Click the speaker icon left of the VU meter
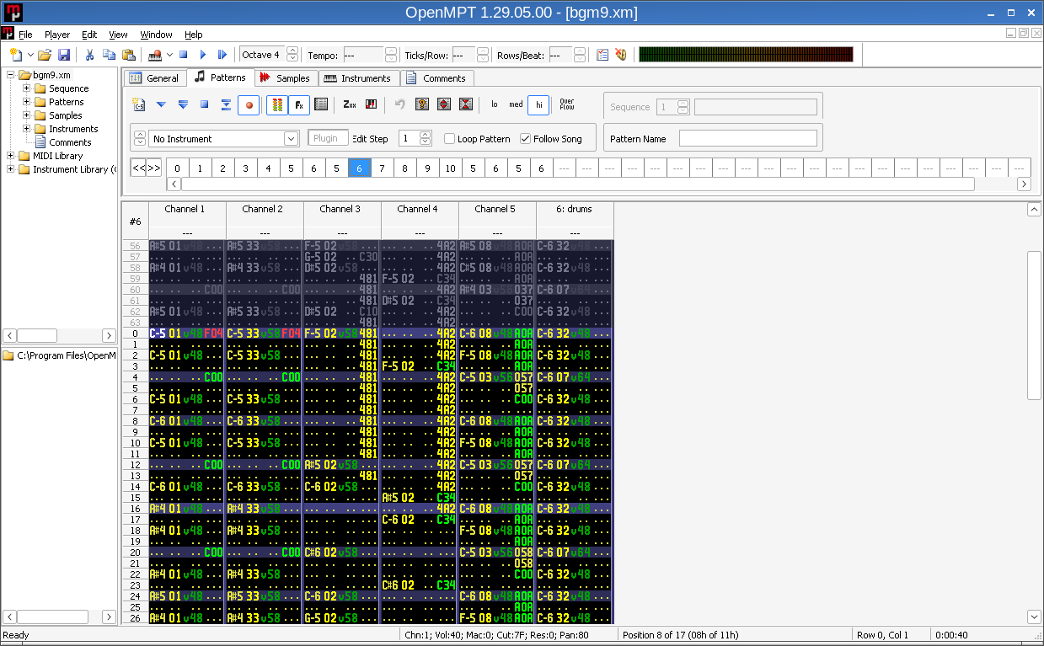The image size is (1044, 646). (621, 55)
